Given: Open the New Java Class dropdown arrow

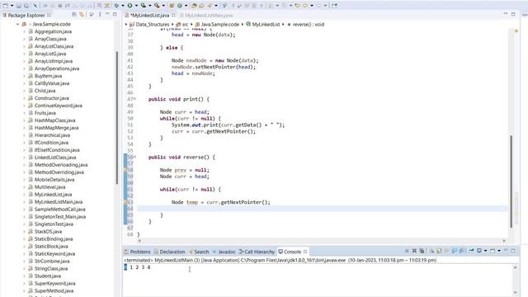Looking at the screenshot, I should [x=186, y=6].
